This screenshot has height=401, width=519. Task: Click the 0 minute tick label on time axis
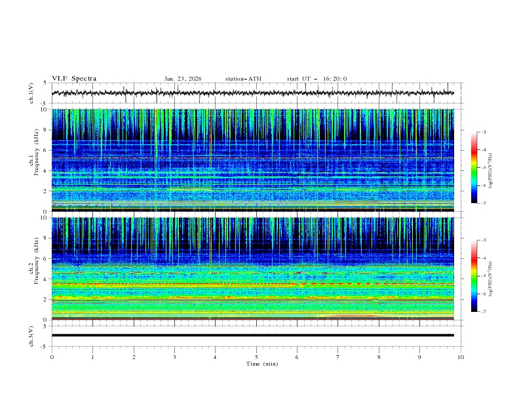click(x=52, y=357)
